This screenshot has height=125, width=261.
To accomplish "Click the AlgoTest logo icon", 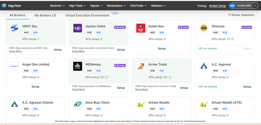I will point(4,6).
